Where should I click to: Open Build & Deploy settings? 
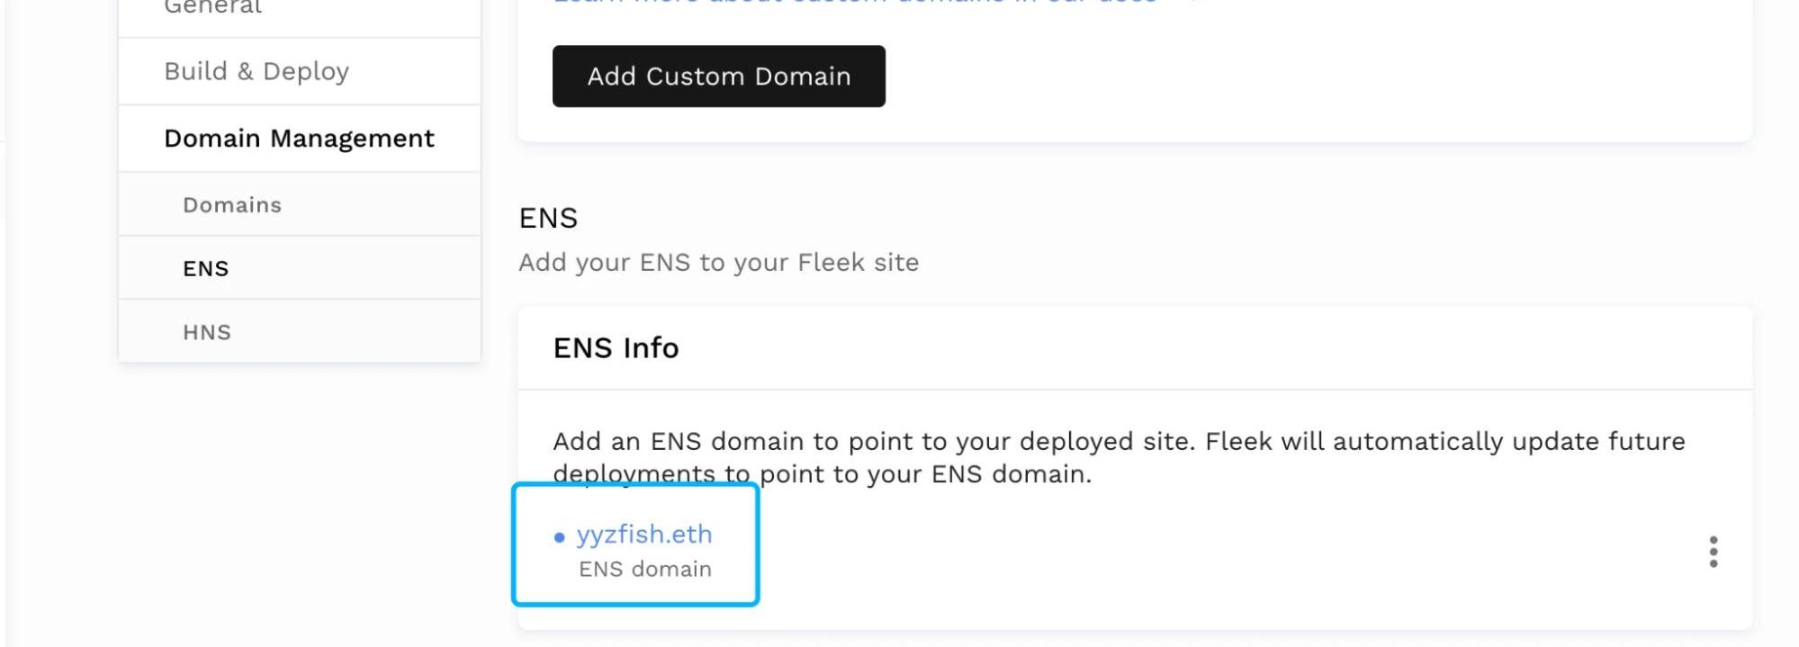(x=256, y=71)
